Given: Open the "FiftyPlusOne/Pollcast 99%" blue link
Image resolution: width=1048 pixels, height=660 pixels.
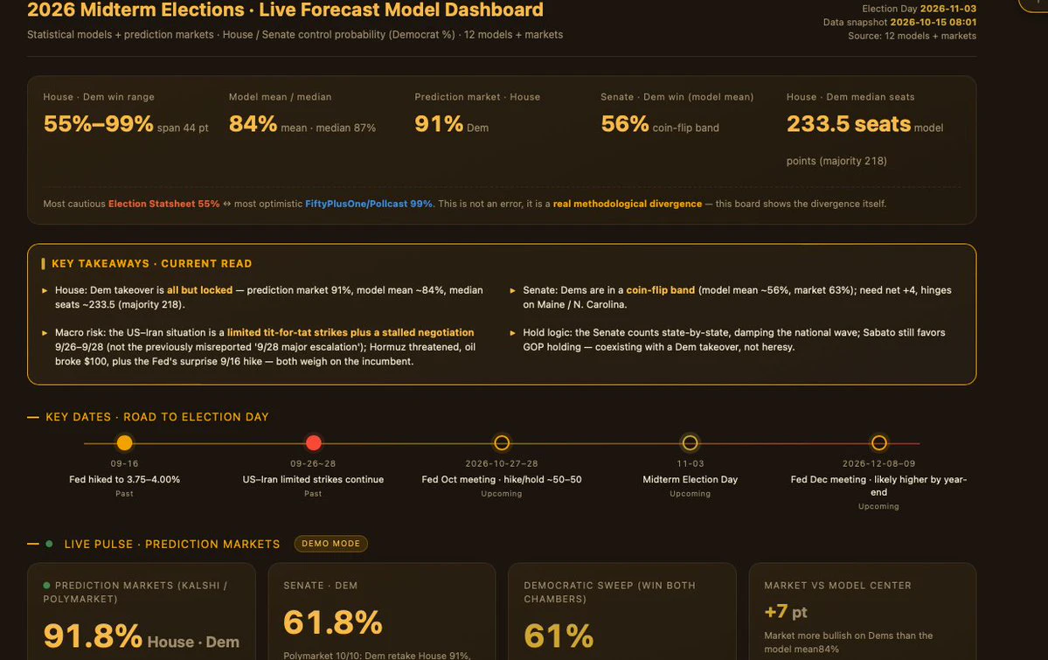Looking at the screenshot, I should coord(369,204).
